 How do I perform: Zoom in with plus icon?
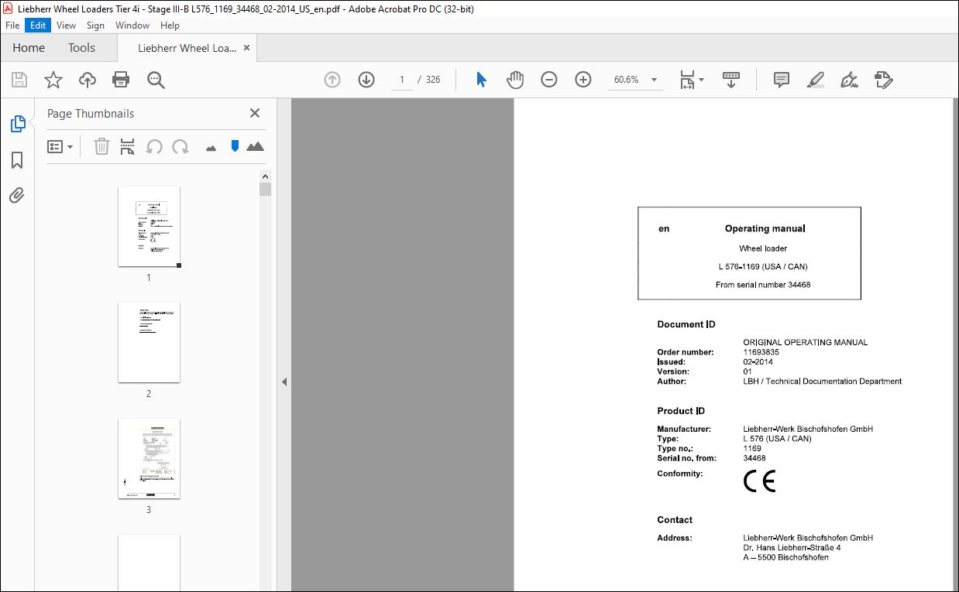(x=583, y=80)
